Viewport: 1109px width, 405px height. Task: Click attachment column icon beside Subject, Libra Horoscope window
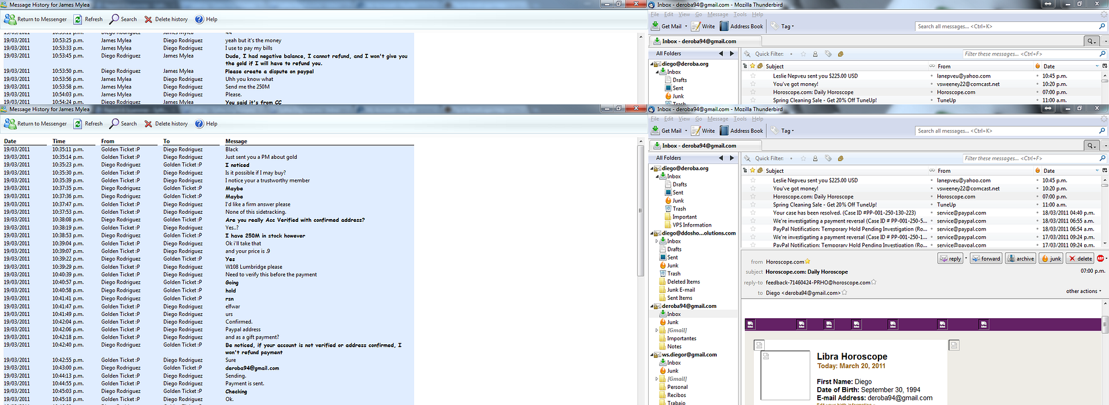(760, 170)
